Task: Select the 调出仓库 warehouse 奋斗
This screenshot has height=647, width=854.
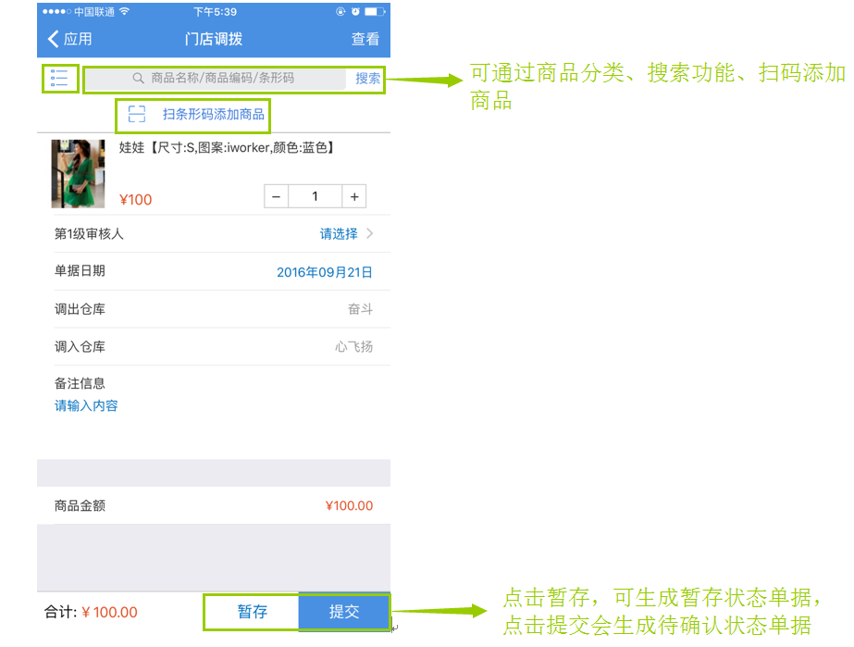Action: [360, 310]
